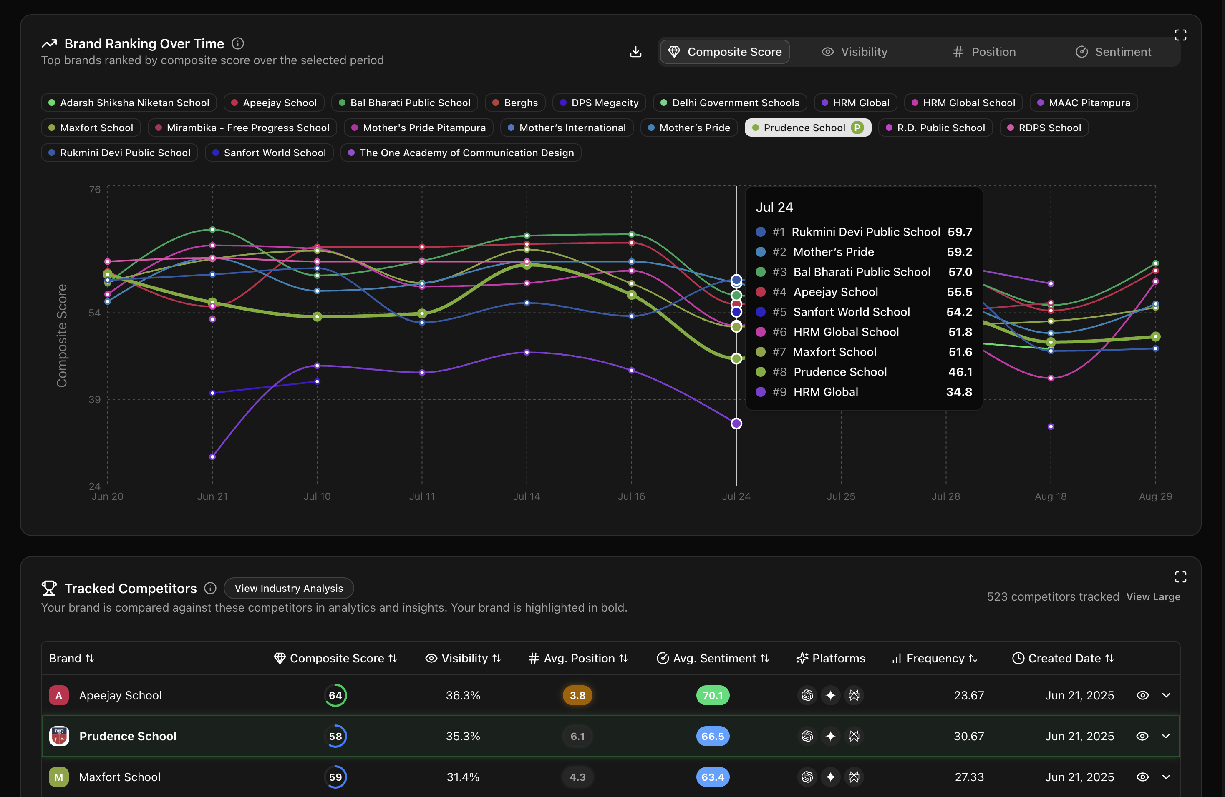Open info tooltip beside Brand Ranking Over Time
The width and height of the screenshot is (1225, 797).
click(x=238, y=44)
